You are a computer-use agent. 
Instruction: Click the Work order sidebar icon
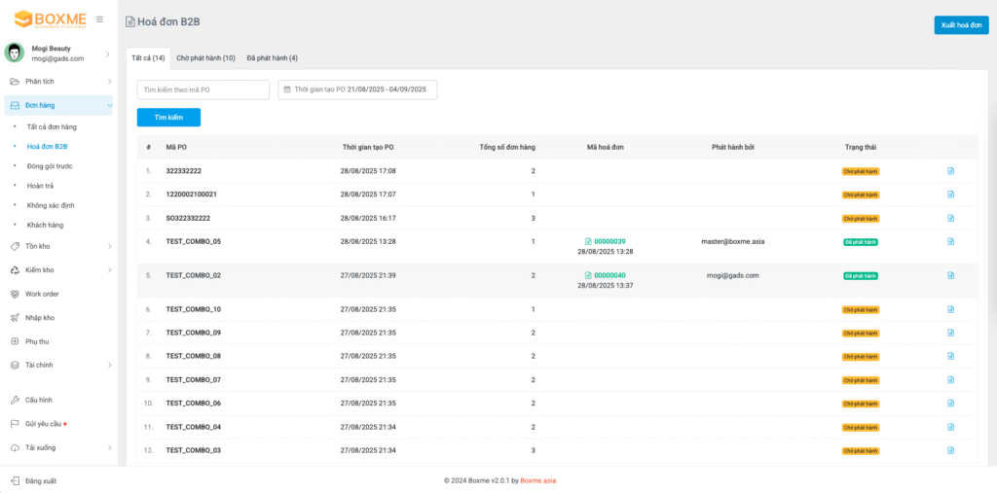point(15,294)
